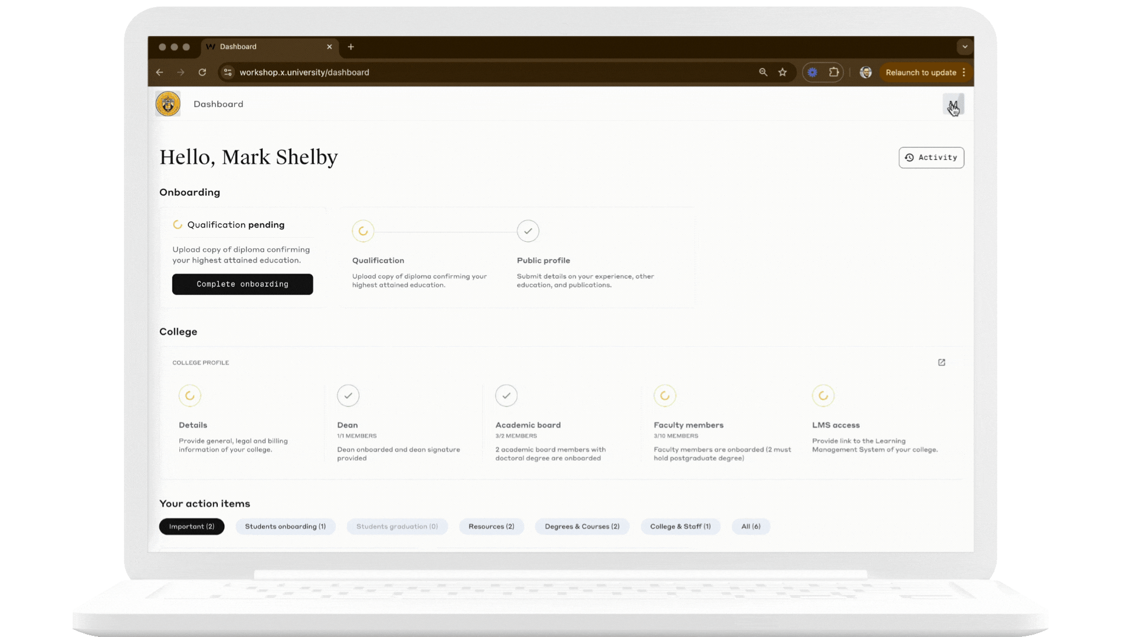Enable the Resources (2) filter
The width and height of the screenshot is (1133, 637).
point(491,526)
